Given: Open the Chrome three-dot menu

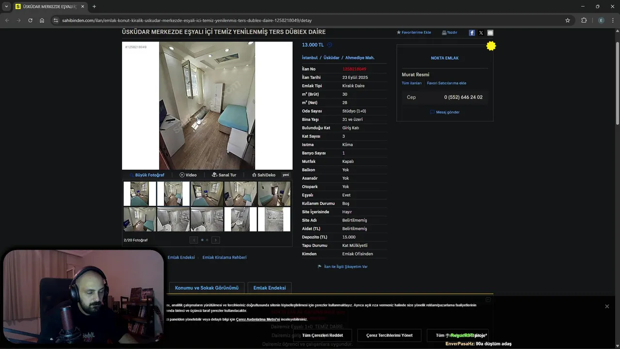Looking at the screenshot, I should (613, 20).
